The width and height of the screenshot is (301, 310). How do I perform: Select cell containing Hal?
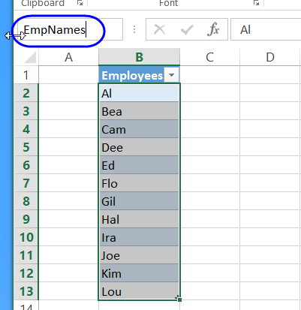click(x=139, y=219)
